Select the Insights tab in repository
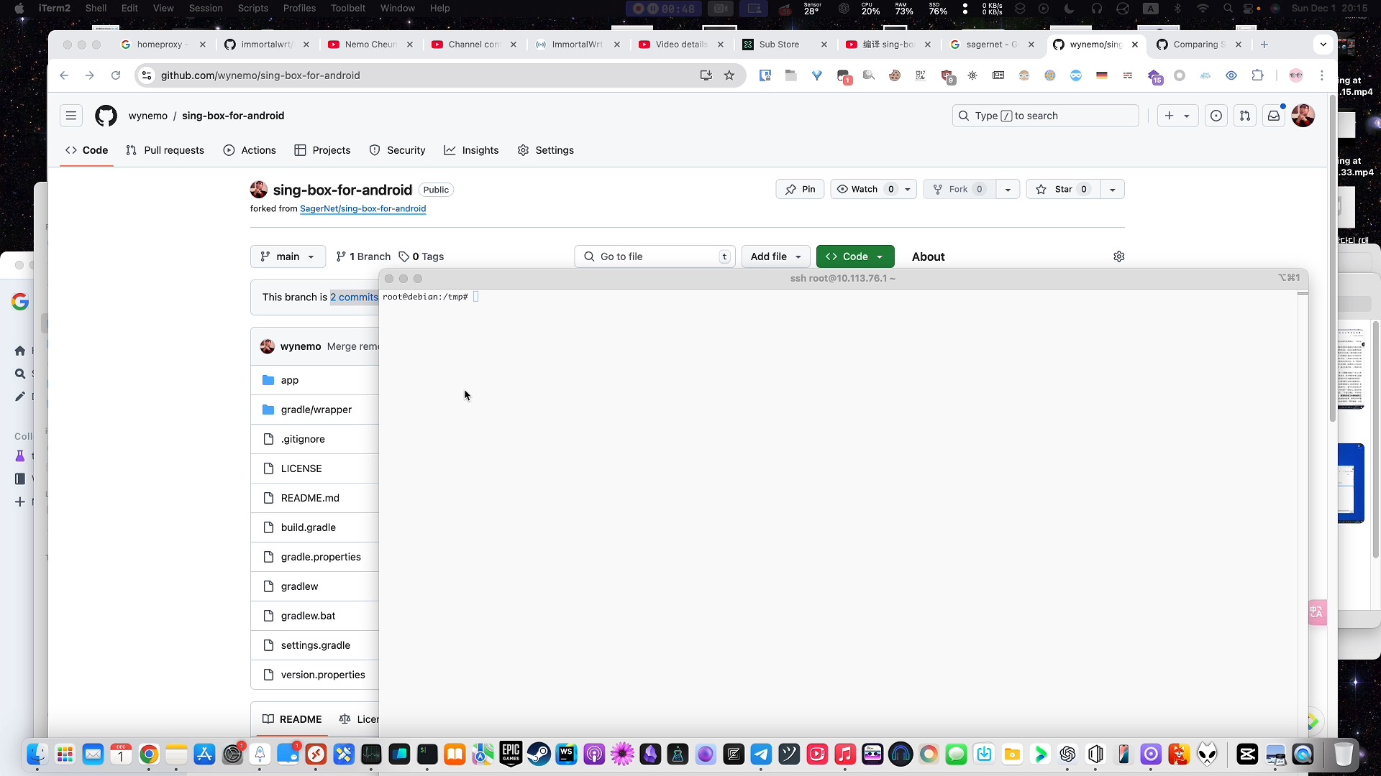This screenshot has height=776, width=1381. [x=479, y=149]
